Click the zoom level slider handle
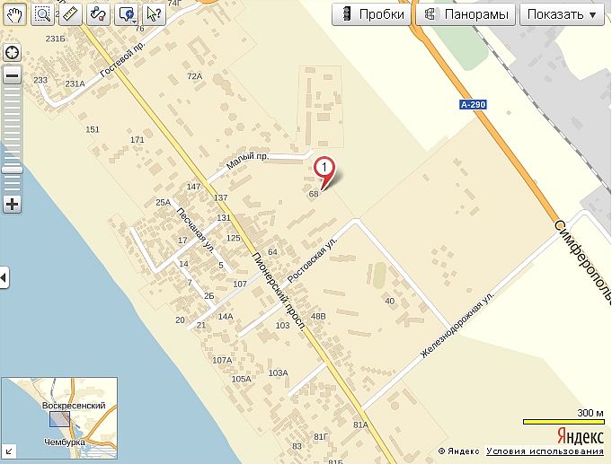Screen dimensions: 612x464 pos(12,170)
